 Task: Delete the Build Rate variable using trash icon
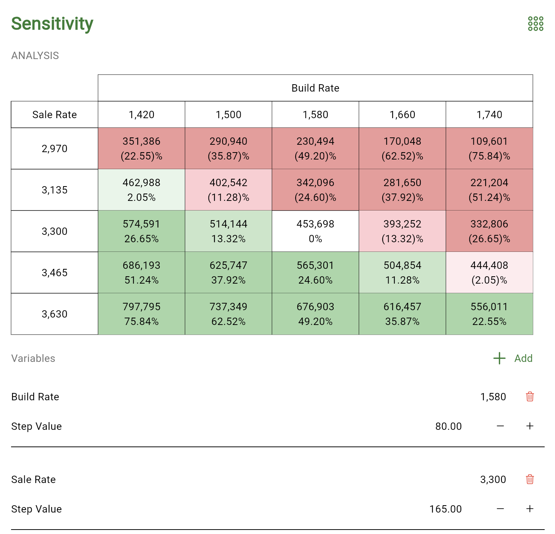(x=530, y=397)
